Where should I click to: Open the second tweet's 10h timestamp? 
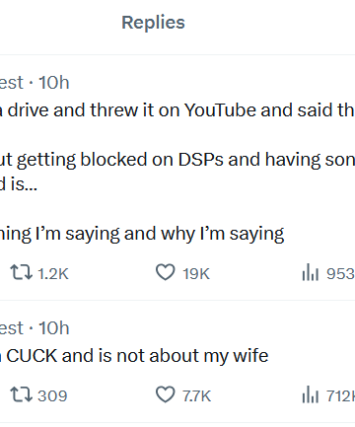54,328
